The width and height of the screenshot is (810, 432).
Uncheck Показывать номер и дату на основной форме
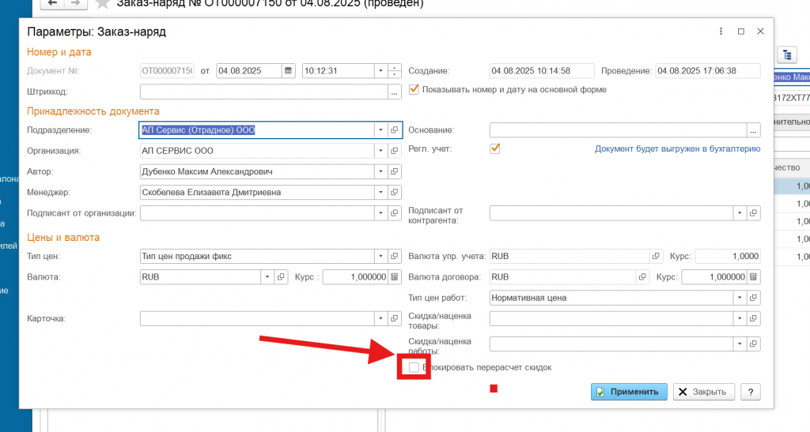click(414, 90)
